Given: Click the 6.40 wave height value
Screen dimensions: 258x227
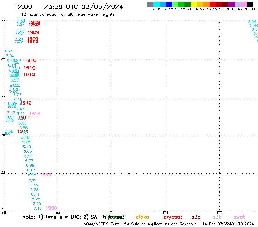Looking at the screenshot, I should pyautogui.click(x=20, y=109).
